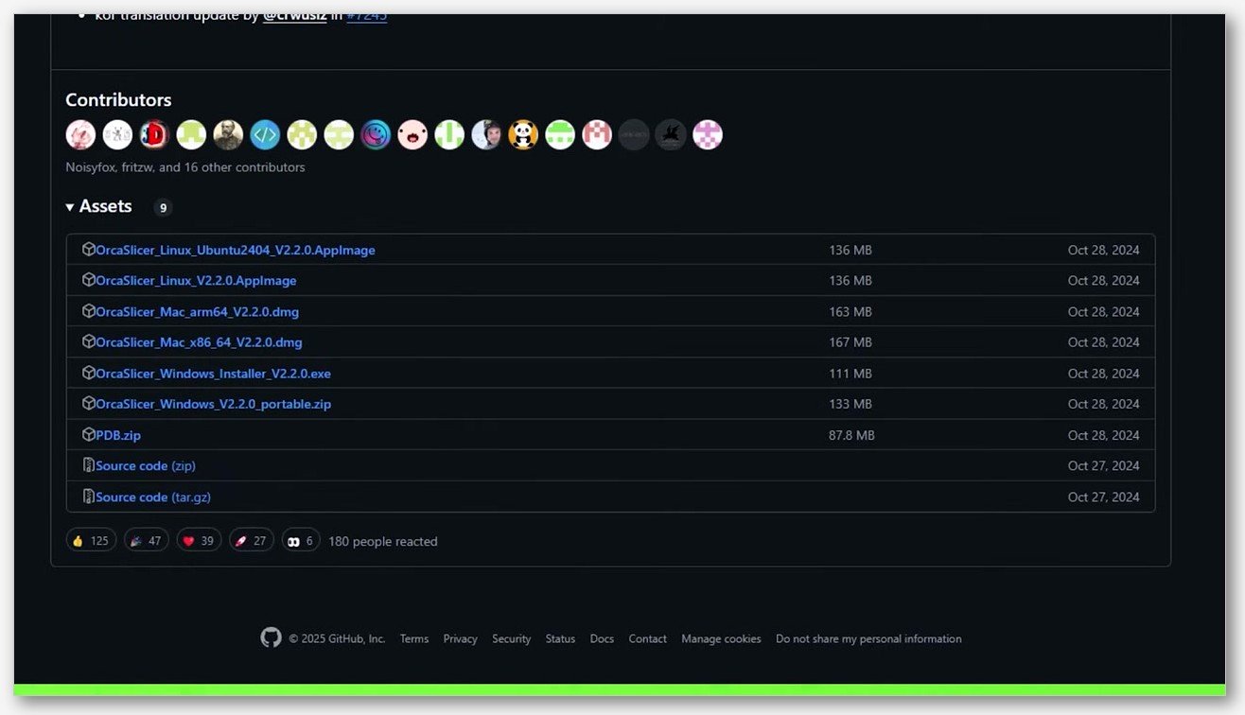
Task: Open the Docs footer link
Action: click(602, 638)
